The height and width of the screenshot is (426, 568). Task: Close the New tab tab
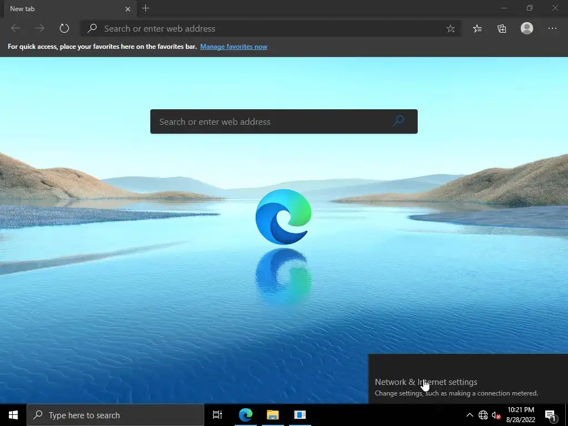click(128, 9)
